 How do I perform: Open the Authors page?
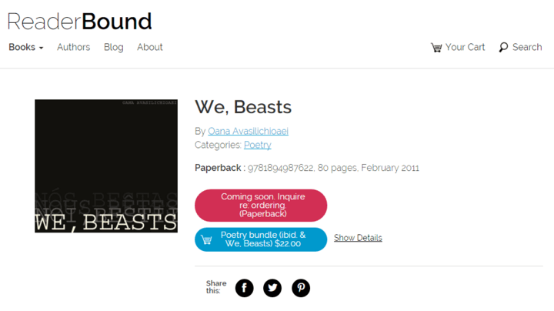point(74,48)
